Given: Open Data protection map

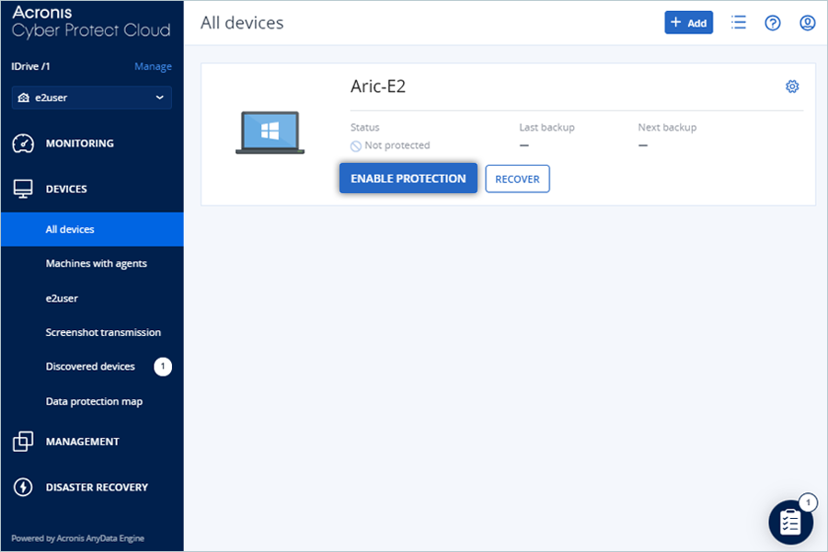Looking at the screenshot, I should click(94, 401).
